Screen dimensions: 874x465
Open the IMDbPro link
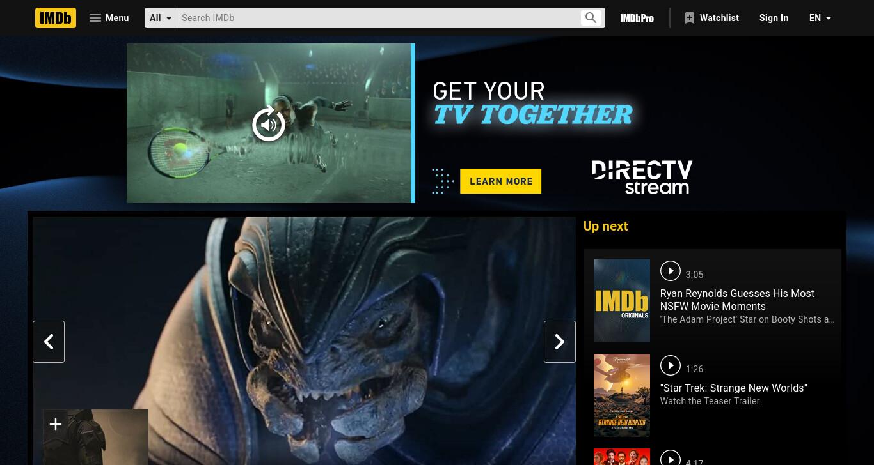pos(637,18)
